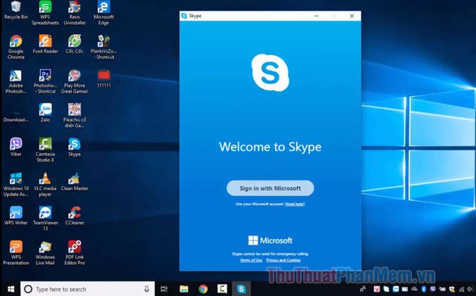Open the Terms of Use link
476x296 pixels.
coord(251,260)
